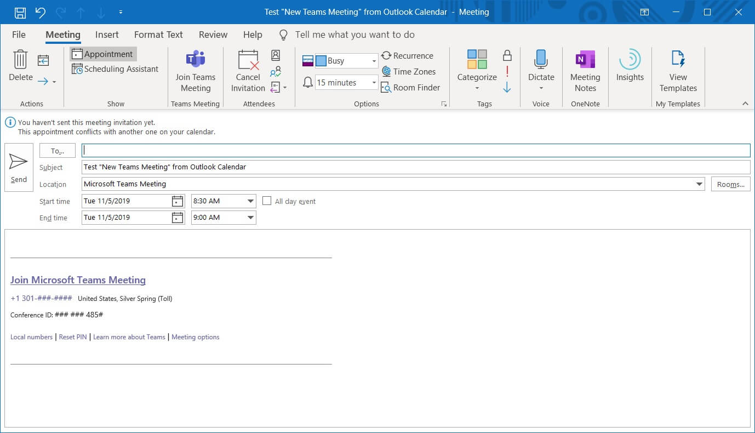Screen dimensions: 755x433
Task: Mark meeting as Private with lock icon
Action: pos(507,55)
